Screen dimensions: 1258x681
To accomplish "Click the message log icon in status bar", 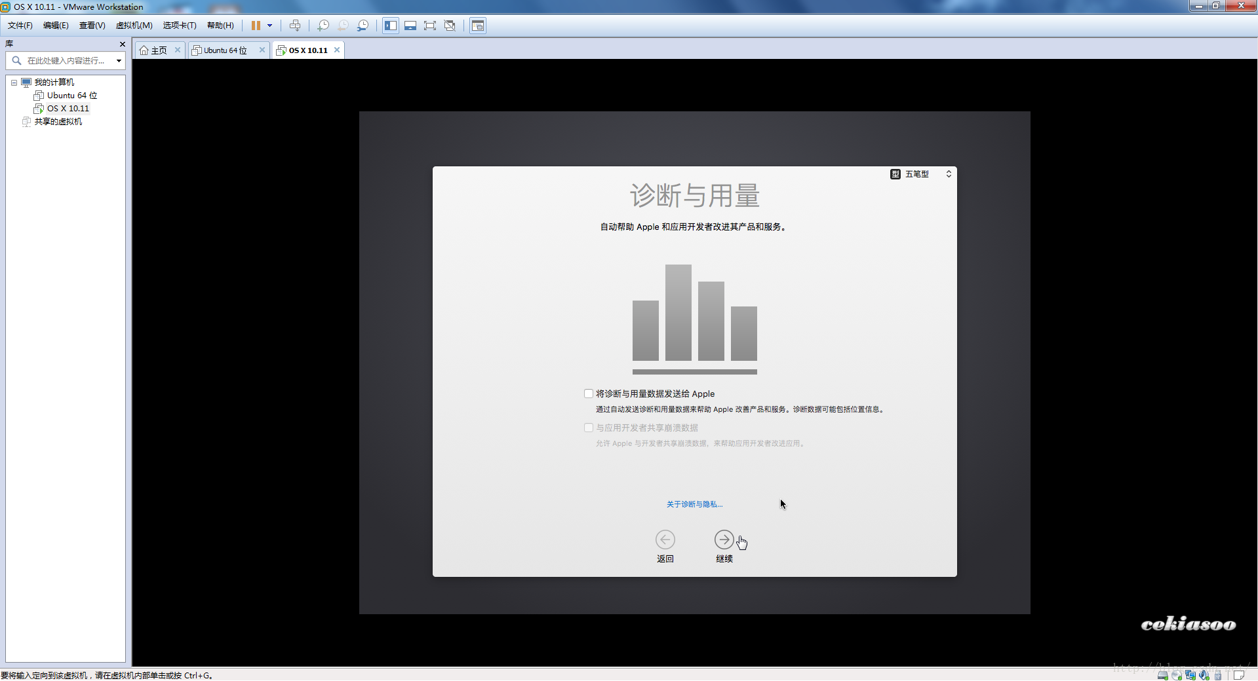I will click(x=1239, y=675).
